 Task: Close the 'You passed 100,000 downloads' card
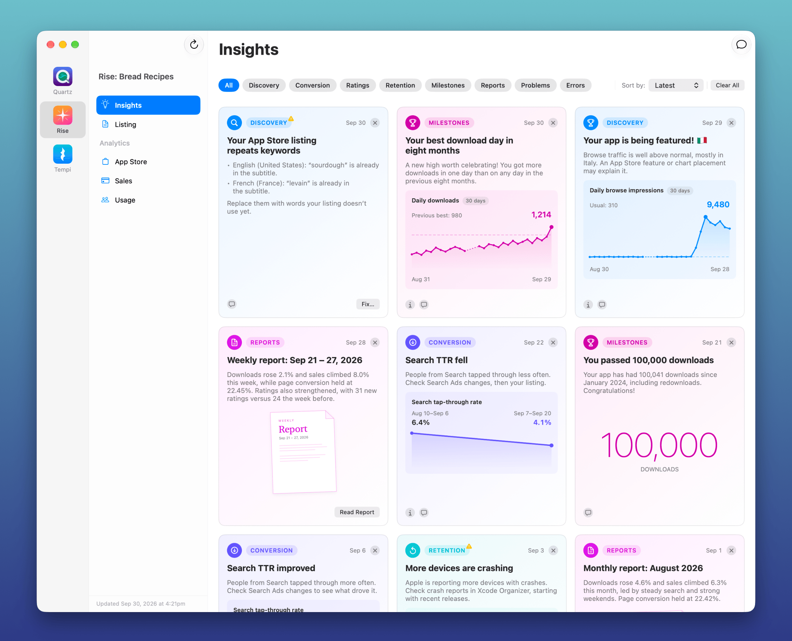(x=731, y=343)
